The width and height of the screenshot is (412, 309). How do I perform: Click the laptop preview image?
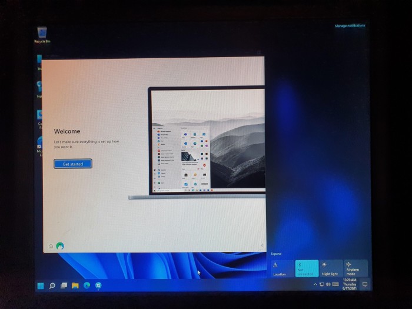[x=197, y=143]
